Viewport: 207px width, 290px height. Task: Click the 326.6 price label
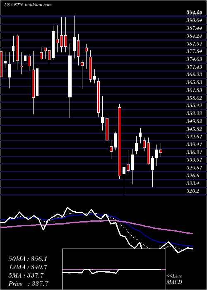tap(193, 175)
